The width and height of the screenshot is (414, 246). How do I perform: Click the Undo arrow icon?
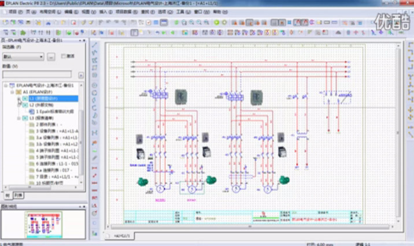click(x=157, y=33)
